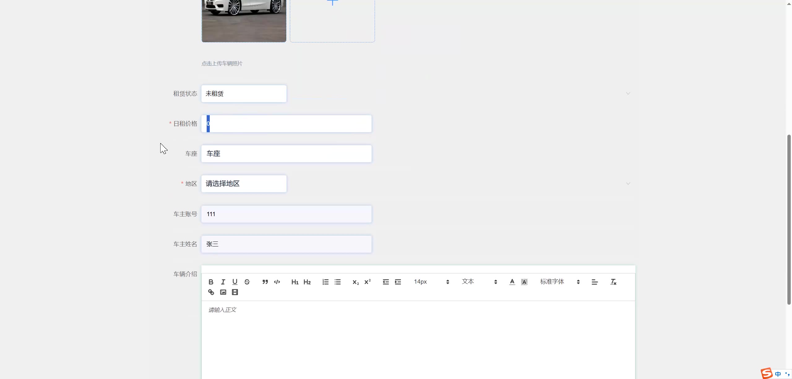Apply italic formatting in editor
The height and width of the screenshot is (379, 792).
point(223,282)
